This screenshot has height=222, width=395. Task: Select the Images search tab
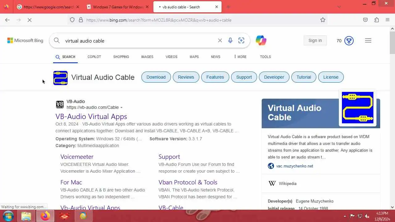tap(147, 57)
